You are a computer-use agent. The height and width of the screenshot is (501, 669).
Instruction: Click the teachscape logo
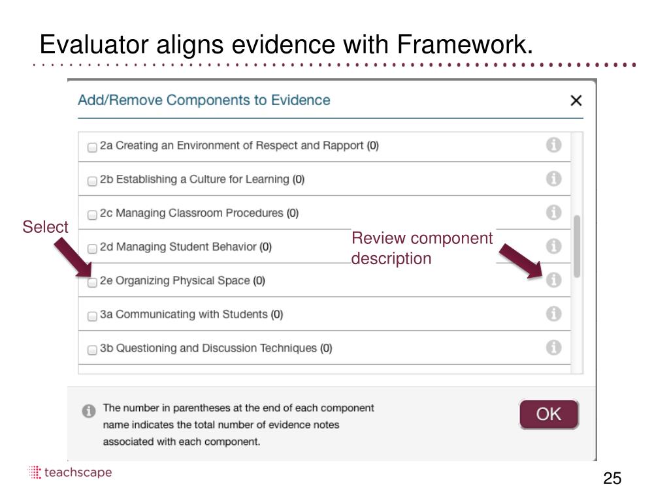pos(71,472)
